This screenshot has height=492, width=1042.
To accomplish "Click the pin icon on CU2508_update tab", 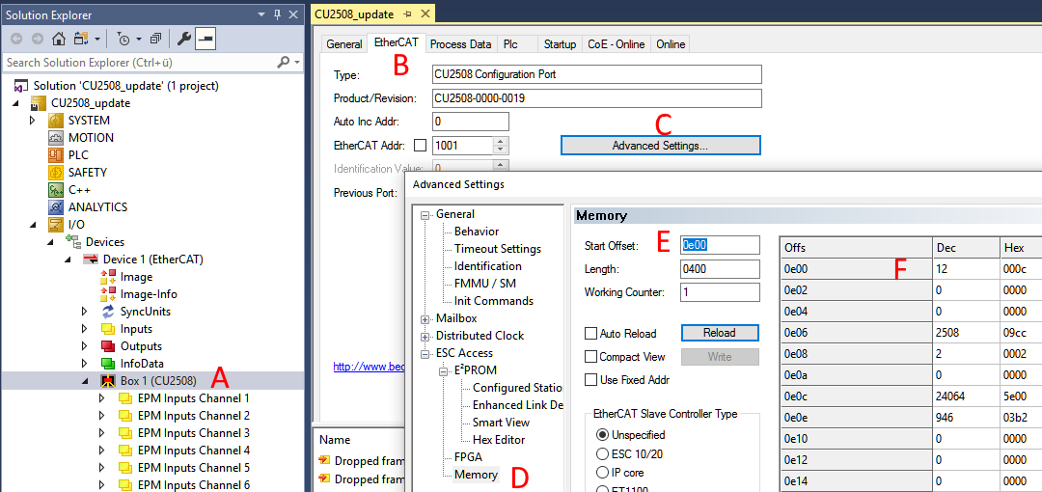I will click(x=407, y=14).
